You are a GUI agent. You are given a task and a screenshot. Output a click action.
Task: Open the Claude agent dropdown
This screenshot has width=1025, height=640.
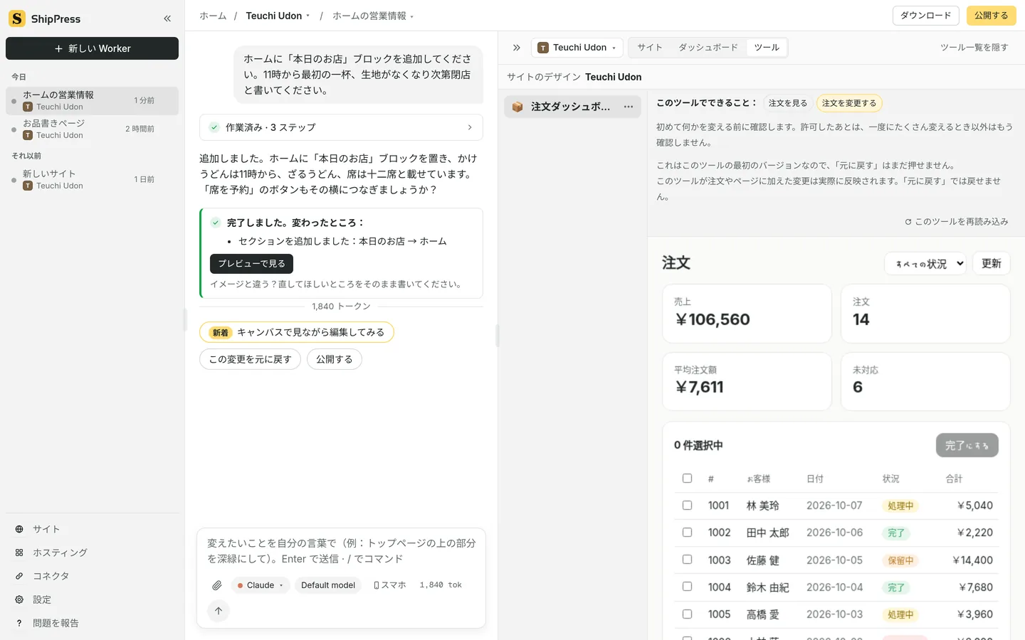click(261, 585)
